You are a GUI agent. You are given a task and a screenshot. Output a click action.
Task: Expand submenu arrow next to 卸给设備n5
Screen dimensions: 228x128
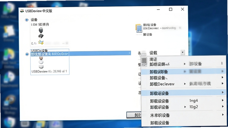click(x=185, y=64)
